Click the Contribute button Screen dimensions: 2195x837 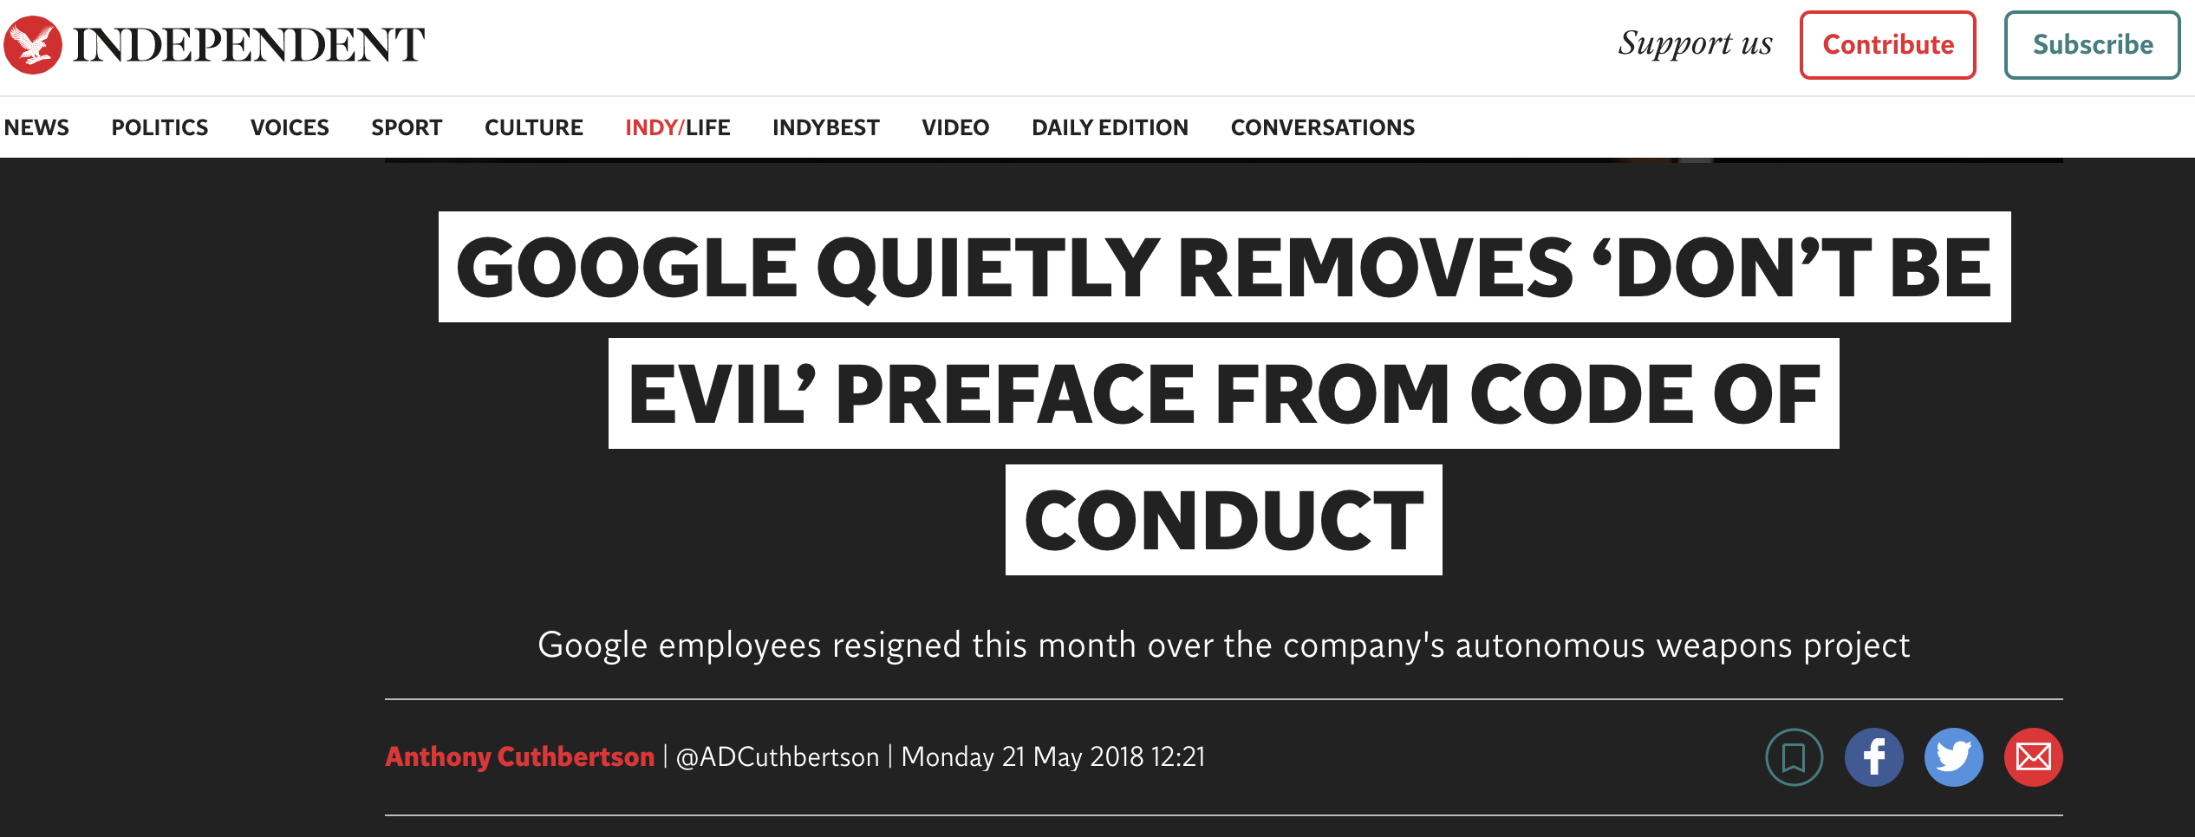pos(1888,45)
